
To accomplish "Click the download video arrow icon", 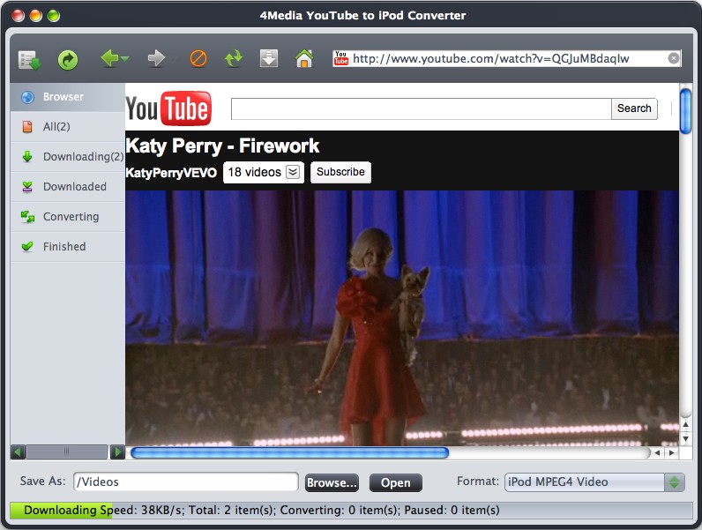I will tap(269, 58).
